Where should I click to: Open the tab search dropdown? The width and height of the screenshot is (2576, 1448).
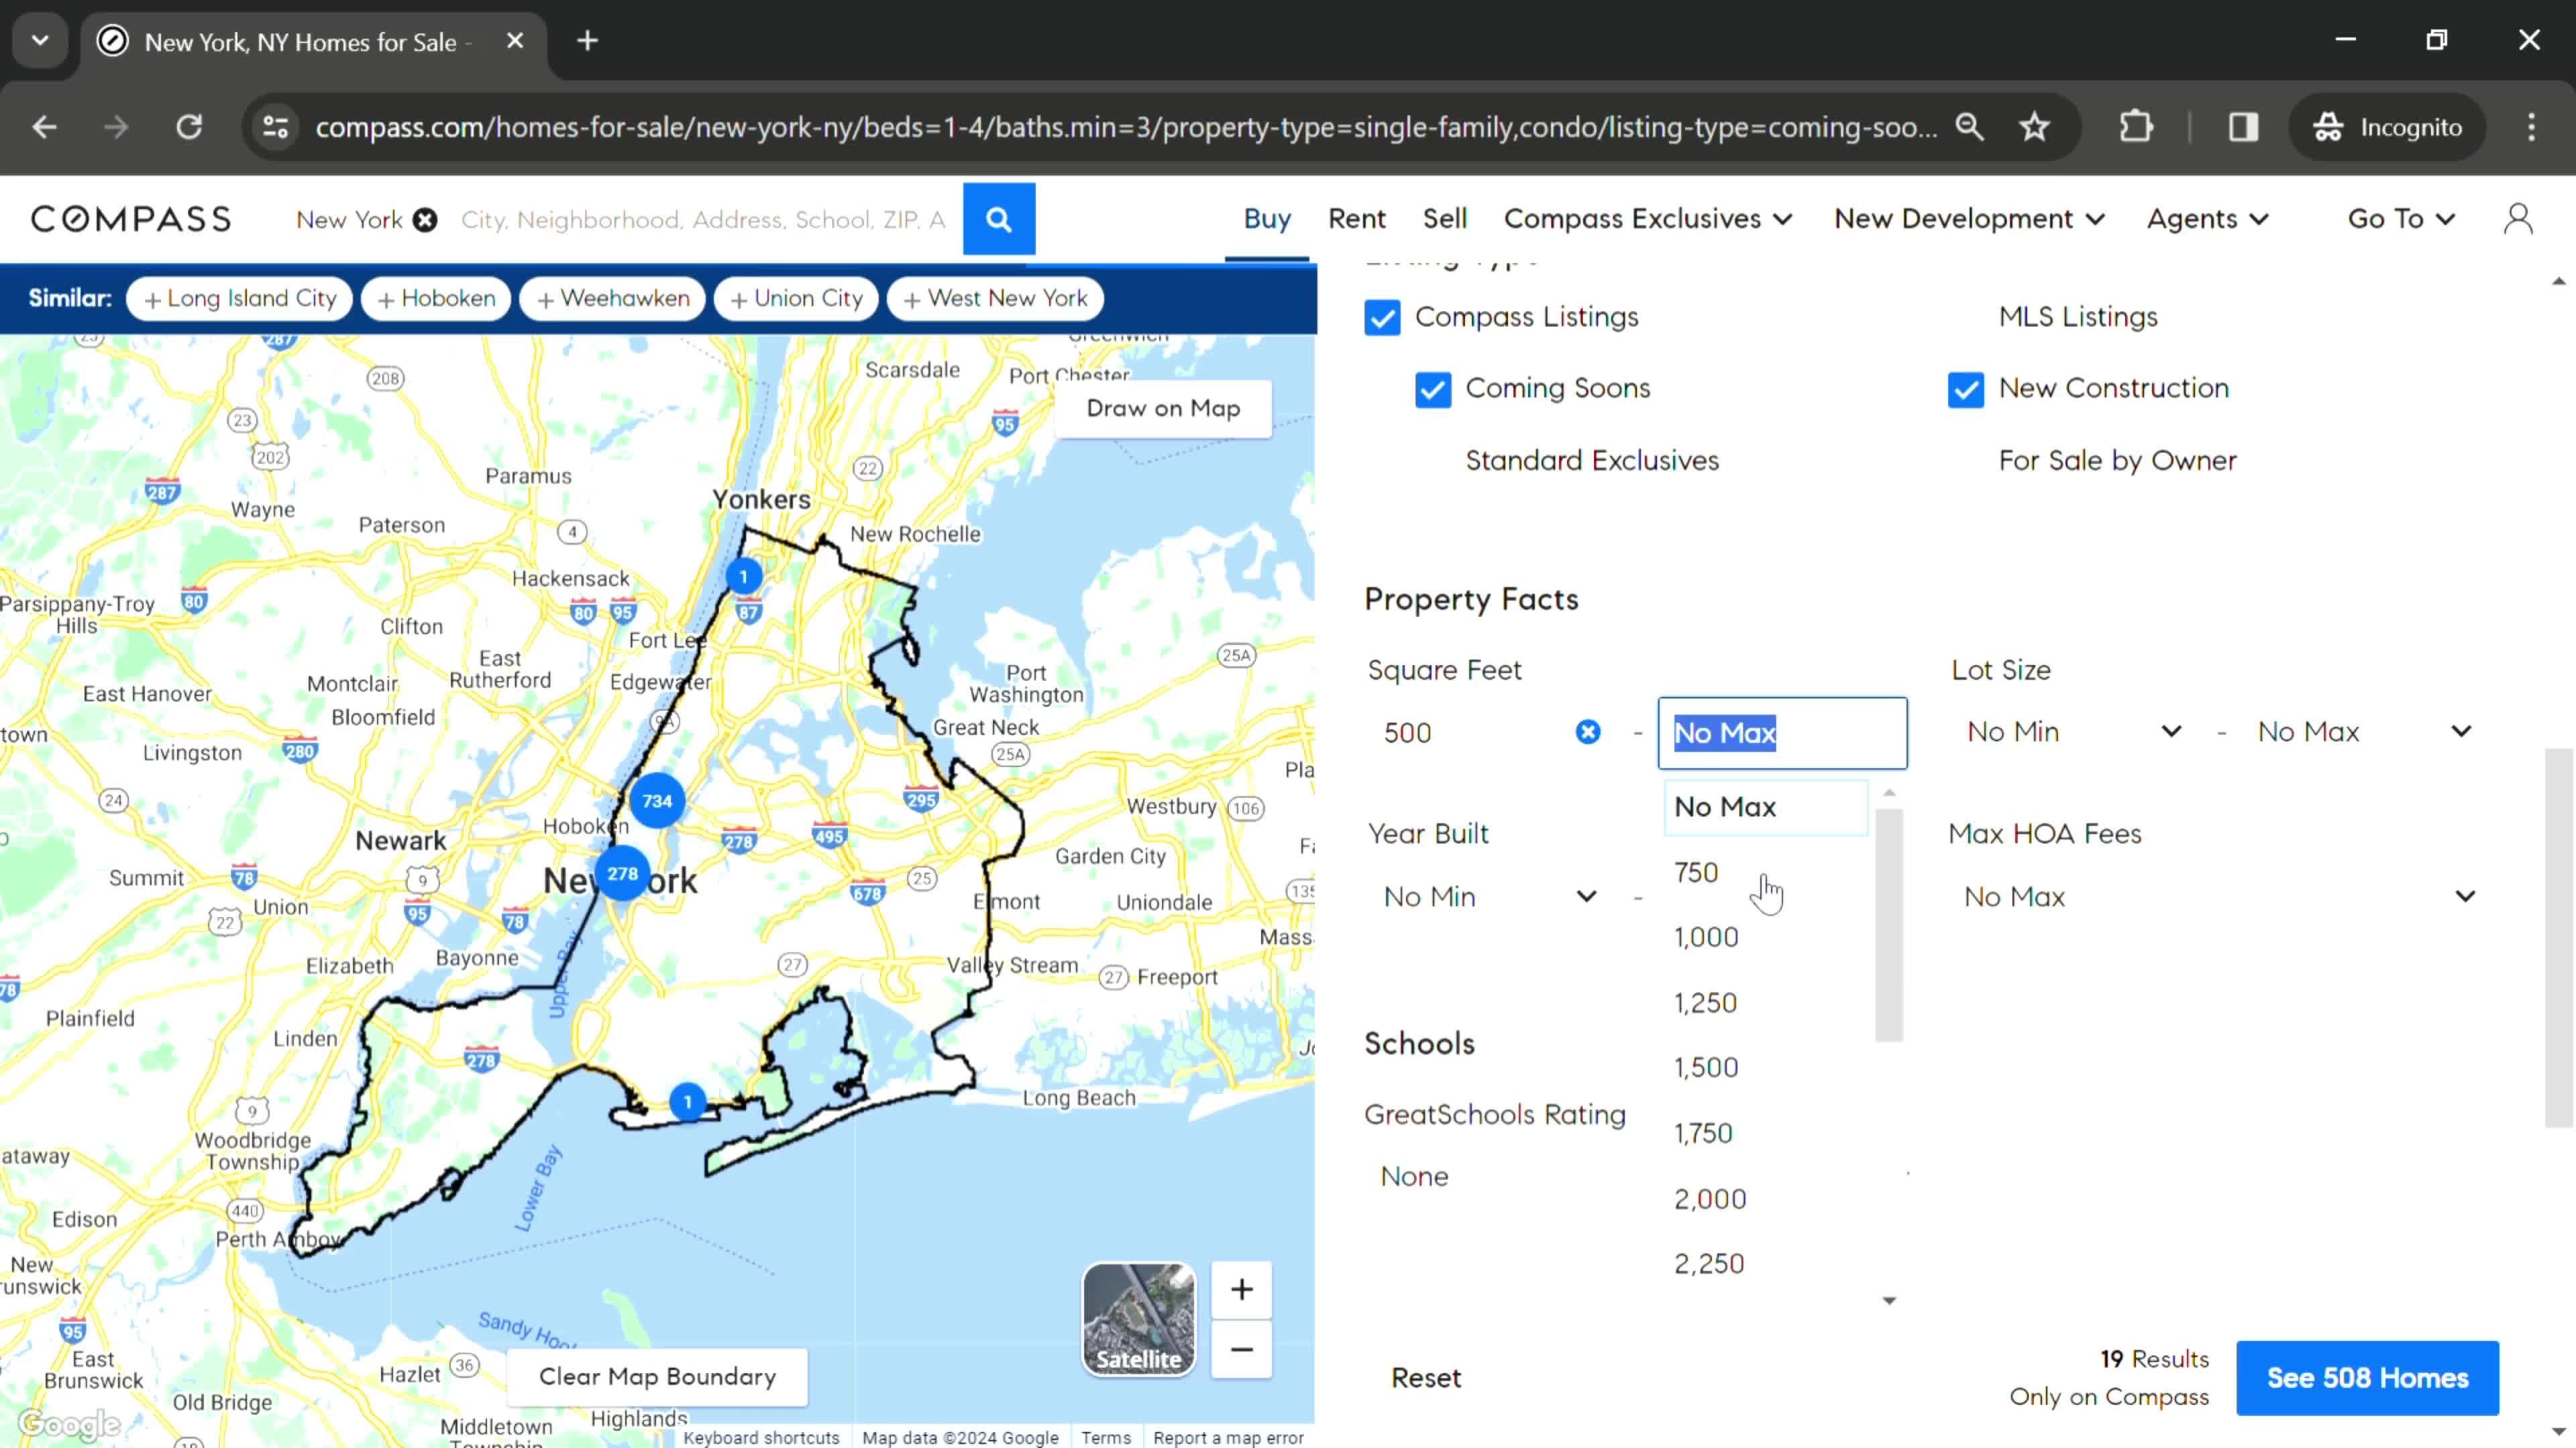40,41
